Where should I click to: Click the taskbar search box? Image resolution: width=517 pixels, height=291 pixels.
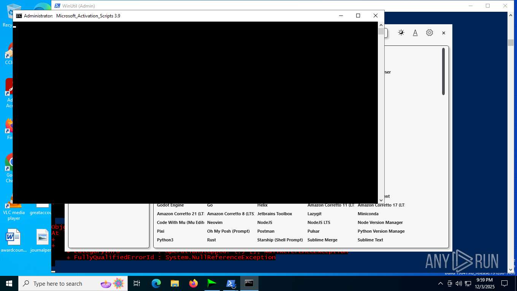click(x=73, y=283)
